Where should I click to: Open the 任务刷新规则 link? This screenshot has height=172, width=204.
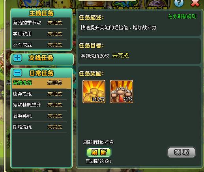click(182, 17)
